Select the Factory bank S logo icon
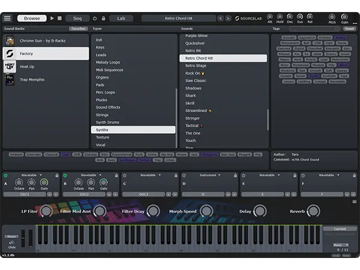This screenshot has width=360, height=270. click(x=10, y=53)
